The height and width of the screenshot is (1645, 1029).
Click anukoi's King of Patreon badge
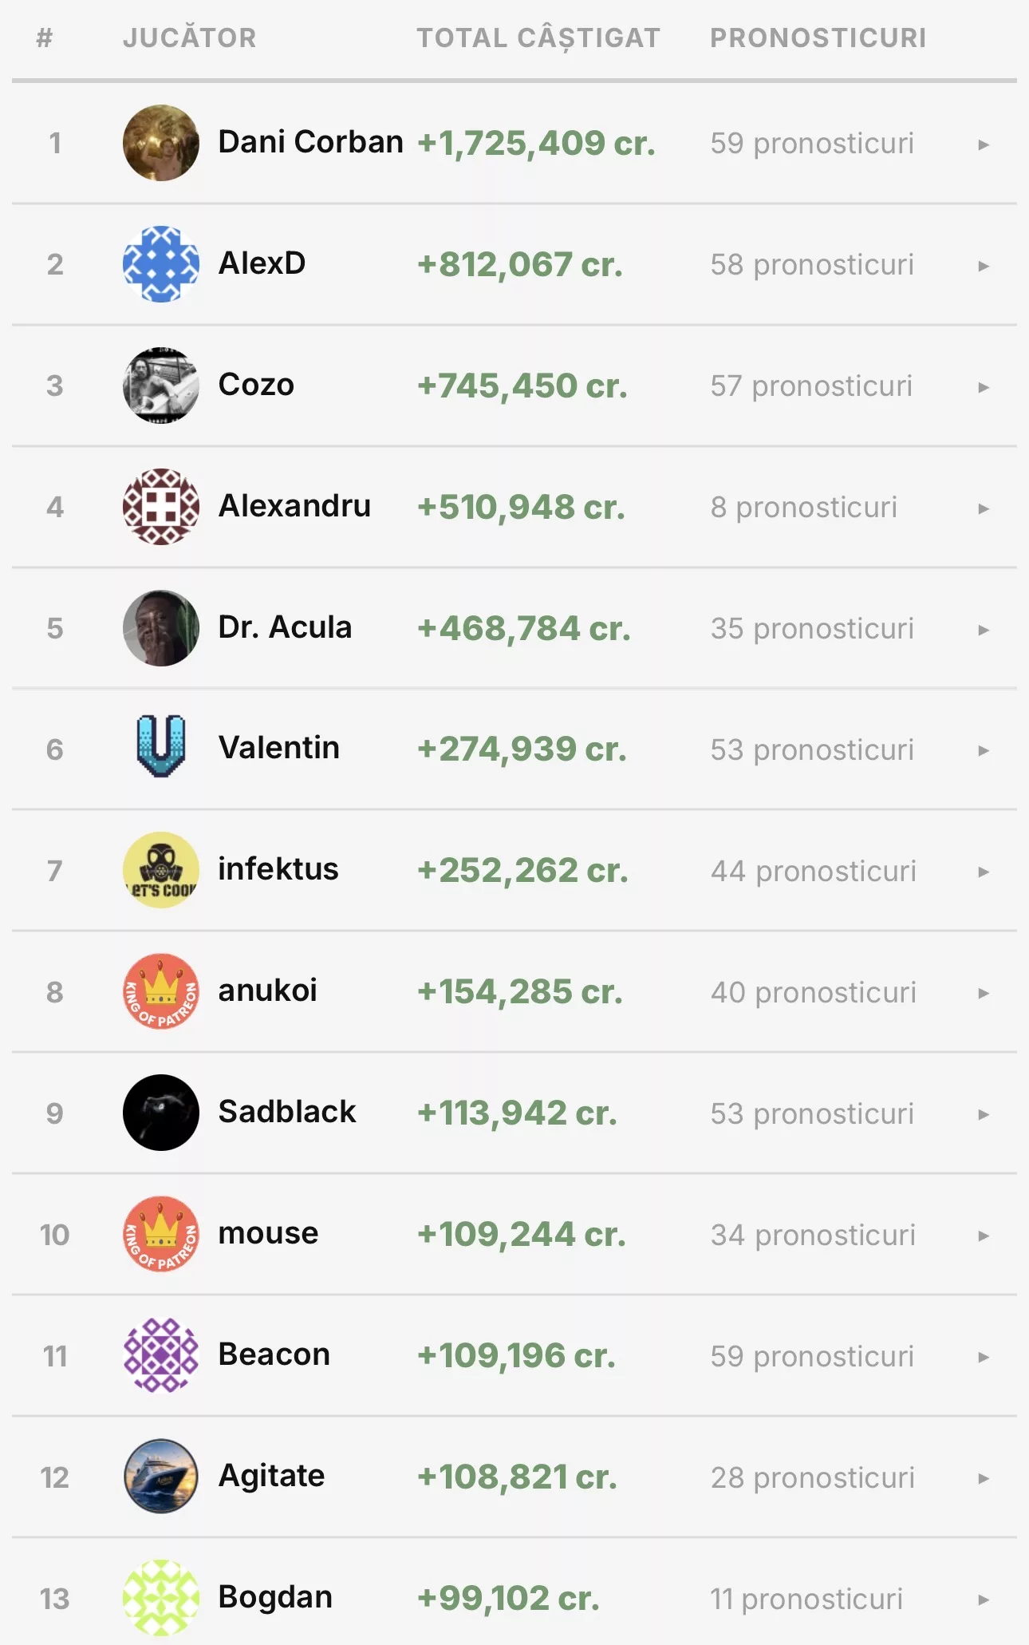click(161, 991)
